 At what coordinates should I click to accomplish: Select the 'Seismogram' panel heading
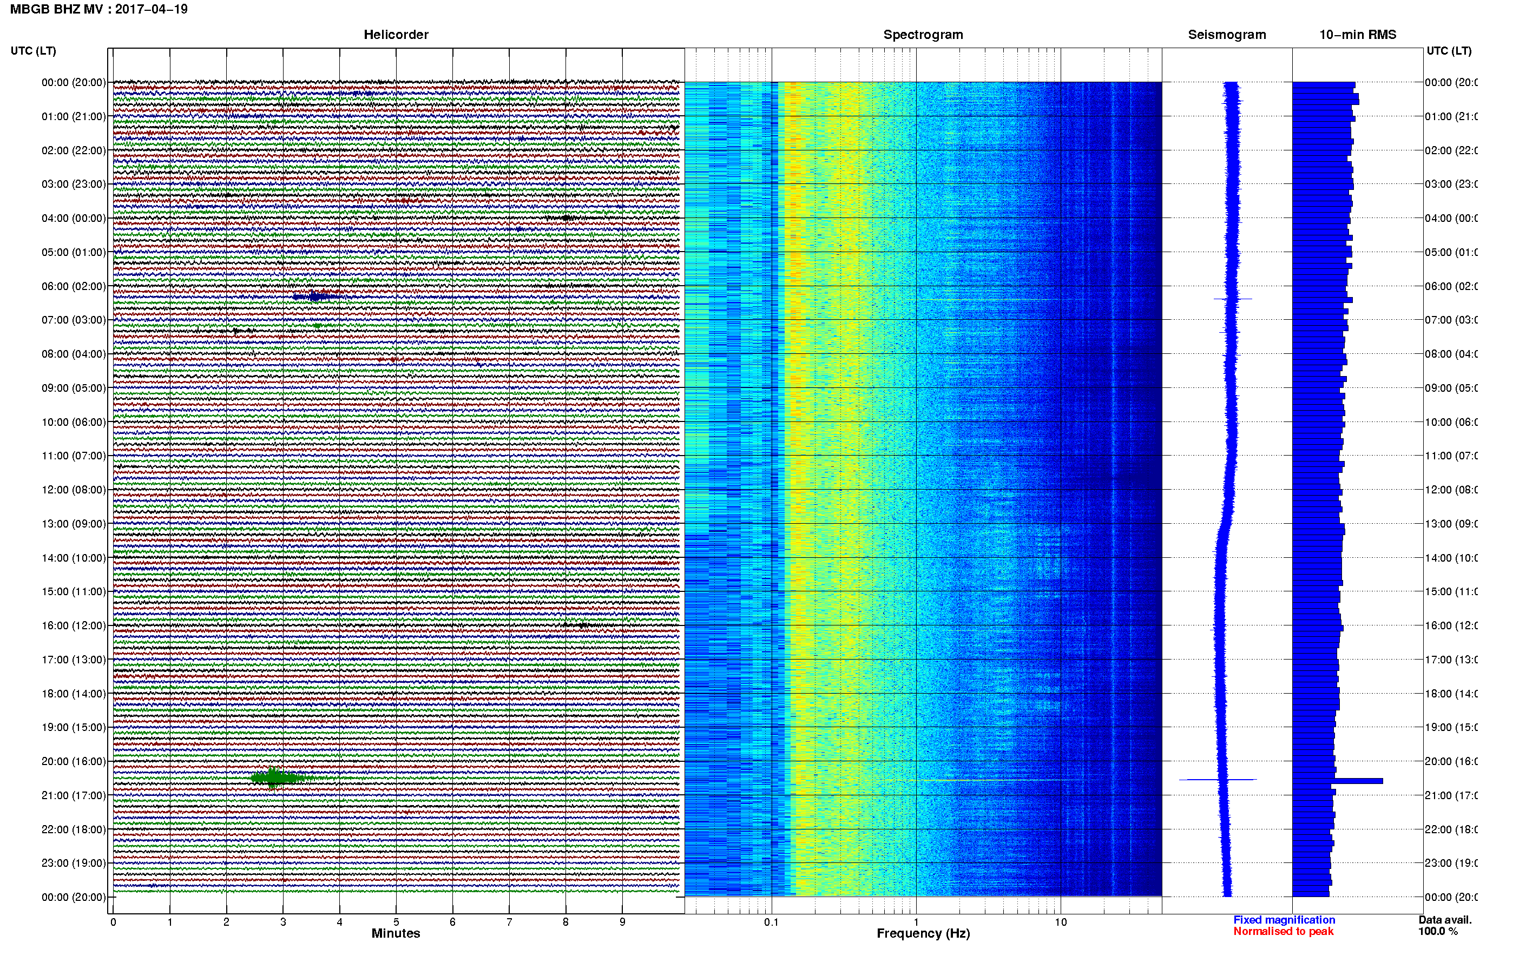(1227, 35)
